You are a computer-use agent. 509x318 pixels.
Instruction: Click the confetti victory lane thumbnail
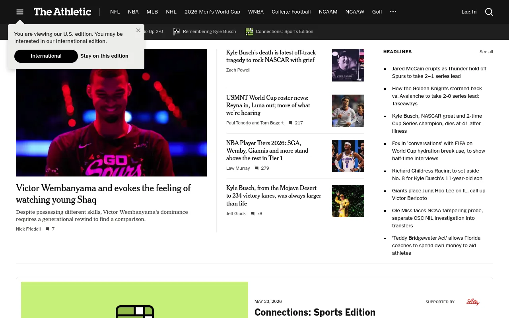(x=348, y=201)
